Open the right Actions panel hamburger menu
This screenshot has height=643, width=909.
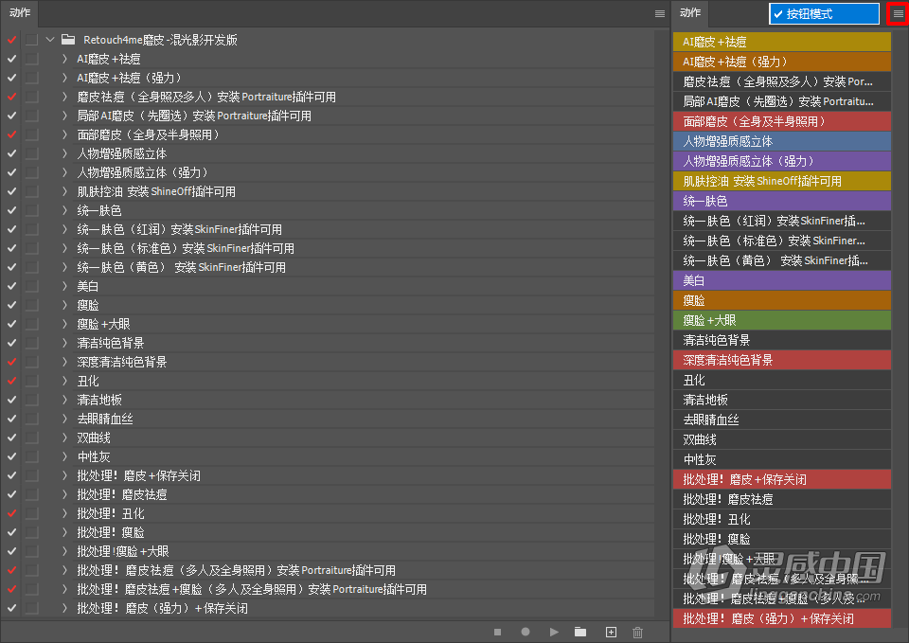[x=898, y=13]
